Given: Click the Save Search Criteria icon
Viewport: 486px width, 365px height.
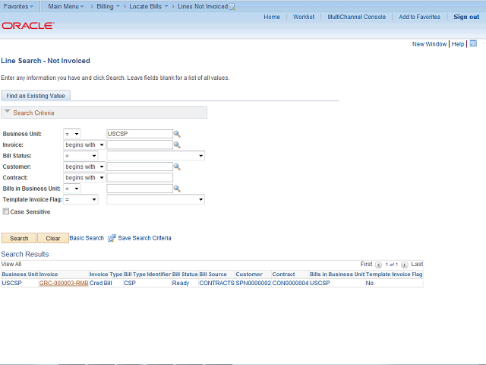Looking at the screenshot, I should 112,238.
